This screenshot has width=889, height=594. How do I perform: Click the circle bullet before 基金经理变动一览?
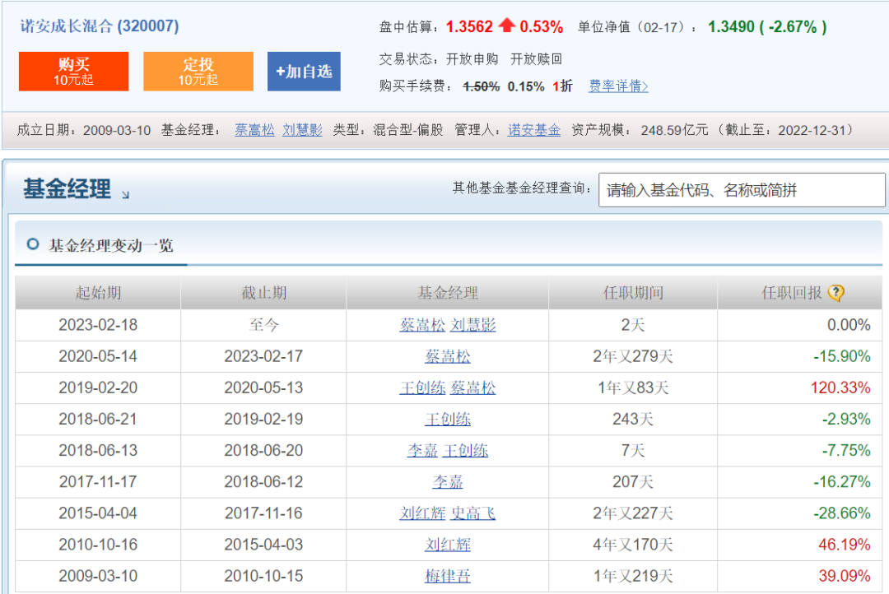[33, 244]
